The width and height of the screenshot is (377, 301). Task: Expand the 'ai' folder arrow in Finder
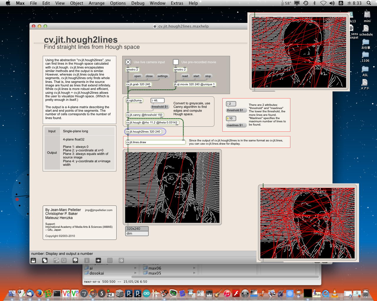135,268
